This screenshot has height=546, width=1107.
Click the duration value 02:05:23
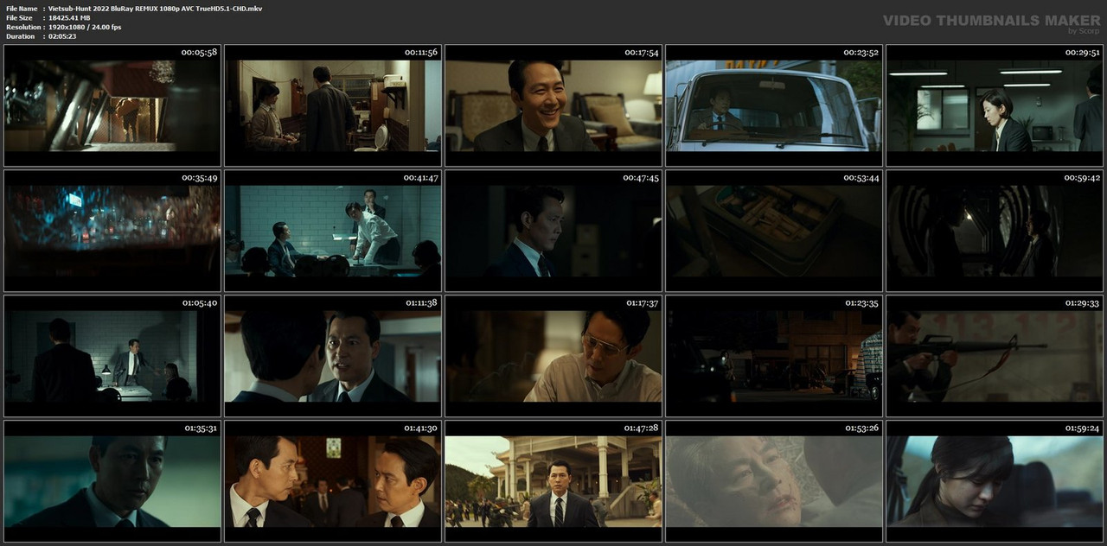[63, 36]
